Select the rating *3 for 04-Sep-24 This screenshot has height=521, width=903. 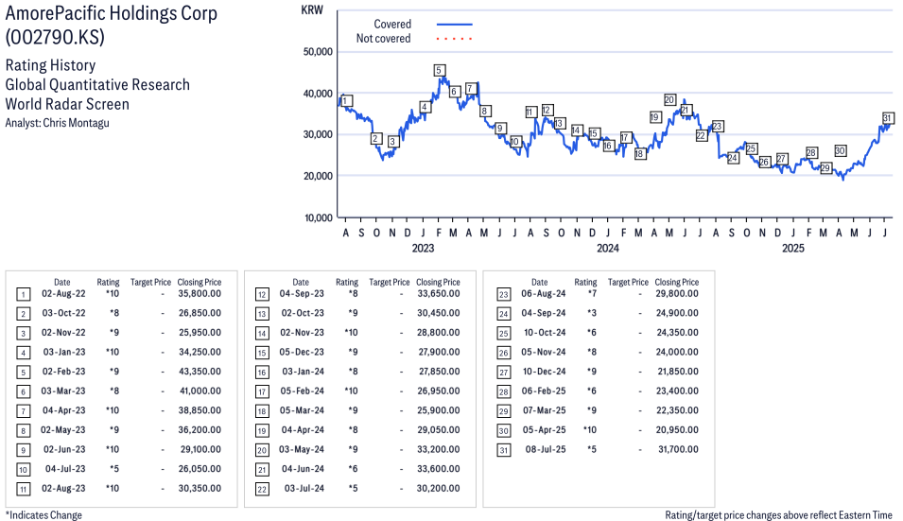(592, 313)
